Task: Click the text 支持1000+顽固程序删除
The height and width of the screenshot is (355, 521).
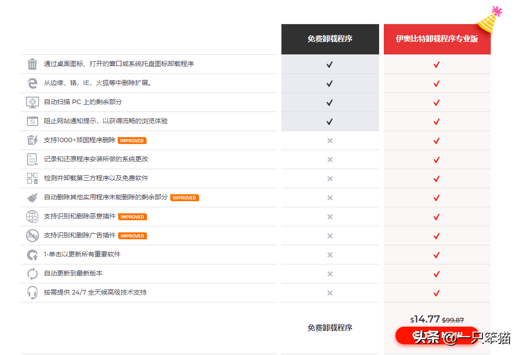Action: tap(80, 140)
